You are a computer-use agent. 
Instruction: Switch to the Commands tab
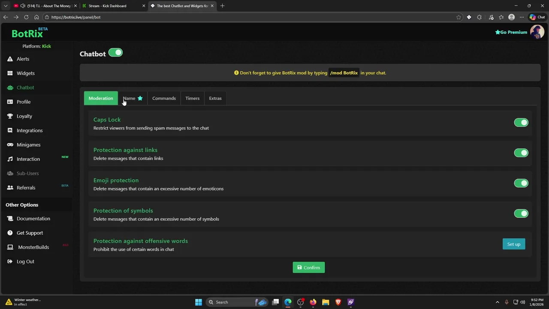pos(164,98)
